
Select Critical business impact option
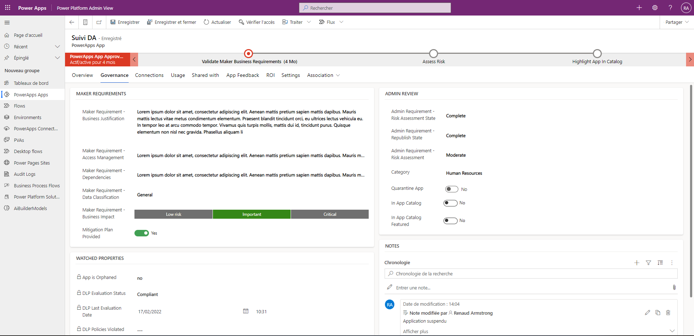(330, 214)
